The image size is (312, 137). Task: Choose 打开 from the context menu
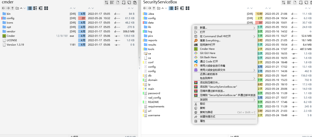tap(225, 32)
